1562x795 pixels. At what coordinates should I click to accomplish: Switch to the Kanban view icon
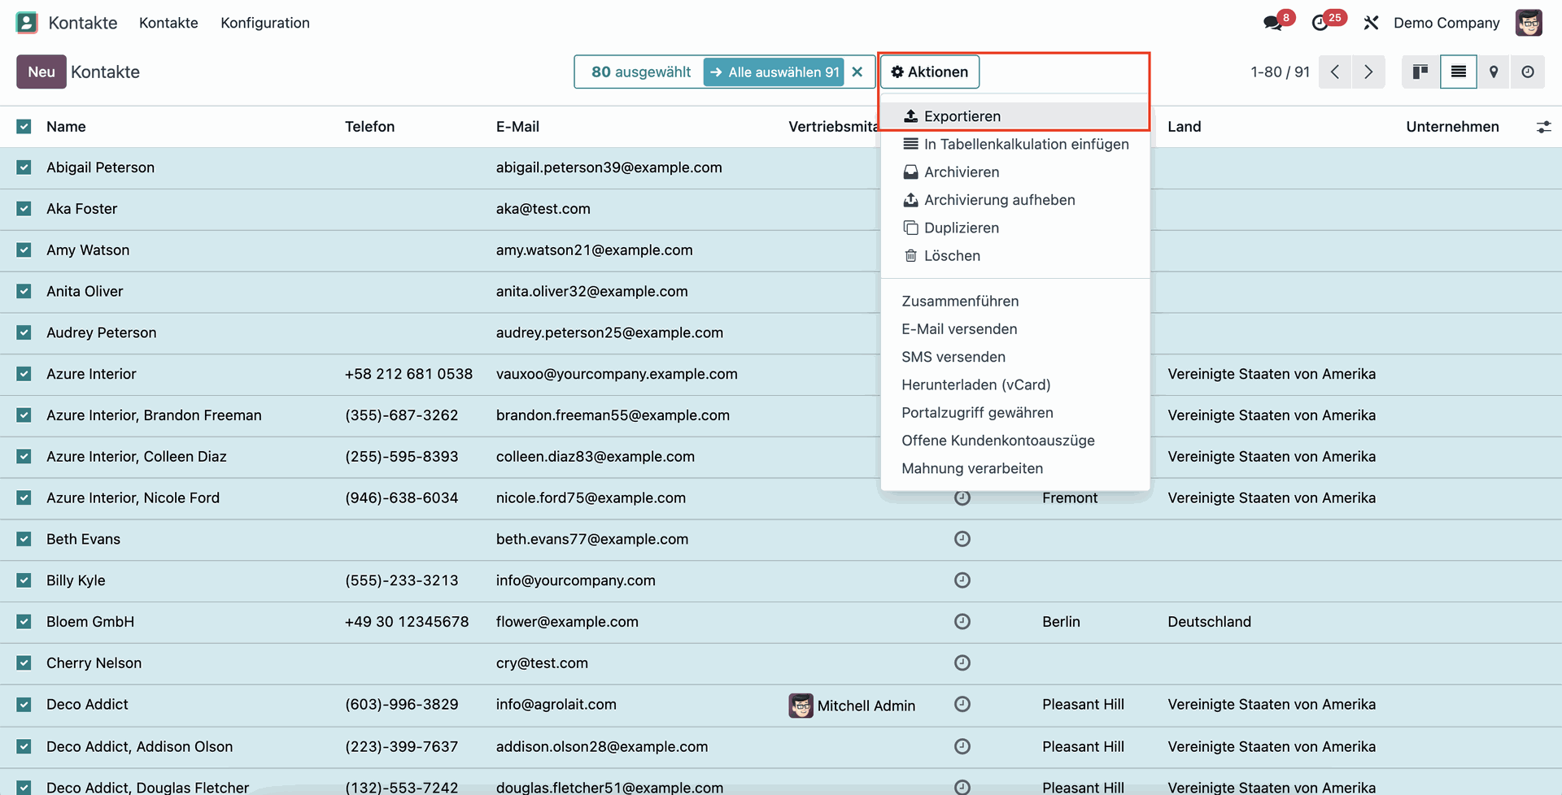(x=1420, y=72)
